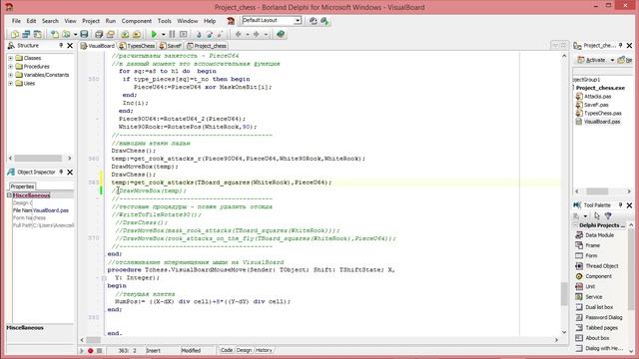Click the Forward navigation arrow icon
639x359 pixels.
pos(257,34)
